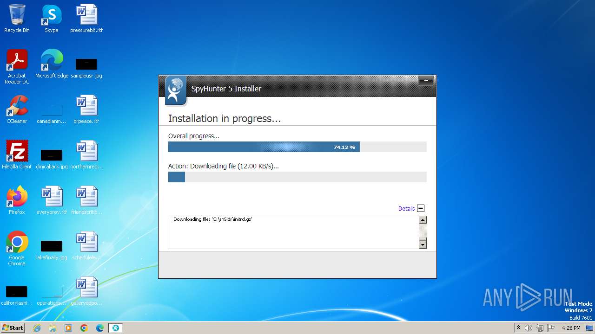This screenshot has height=334, width=595.
Task: Open Acrobat Reader DC shortcut
Action: 17,67
